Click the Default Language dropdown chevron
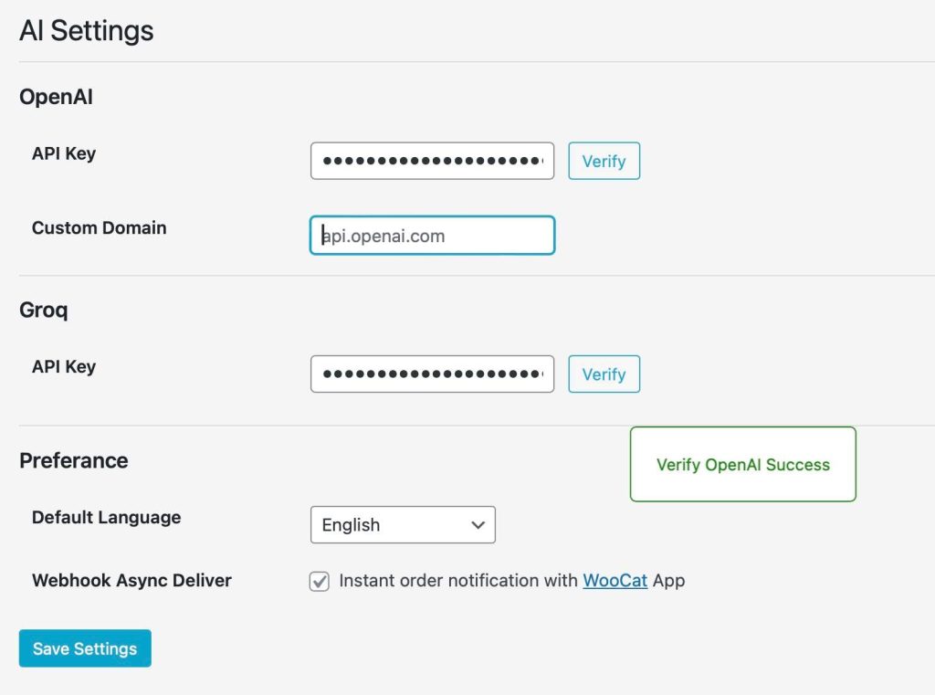The width and height of the screenshot is (935, 695). point(477,524)
